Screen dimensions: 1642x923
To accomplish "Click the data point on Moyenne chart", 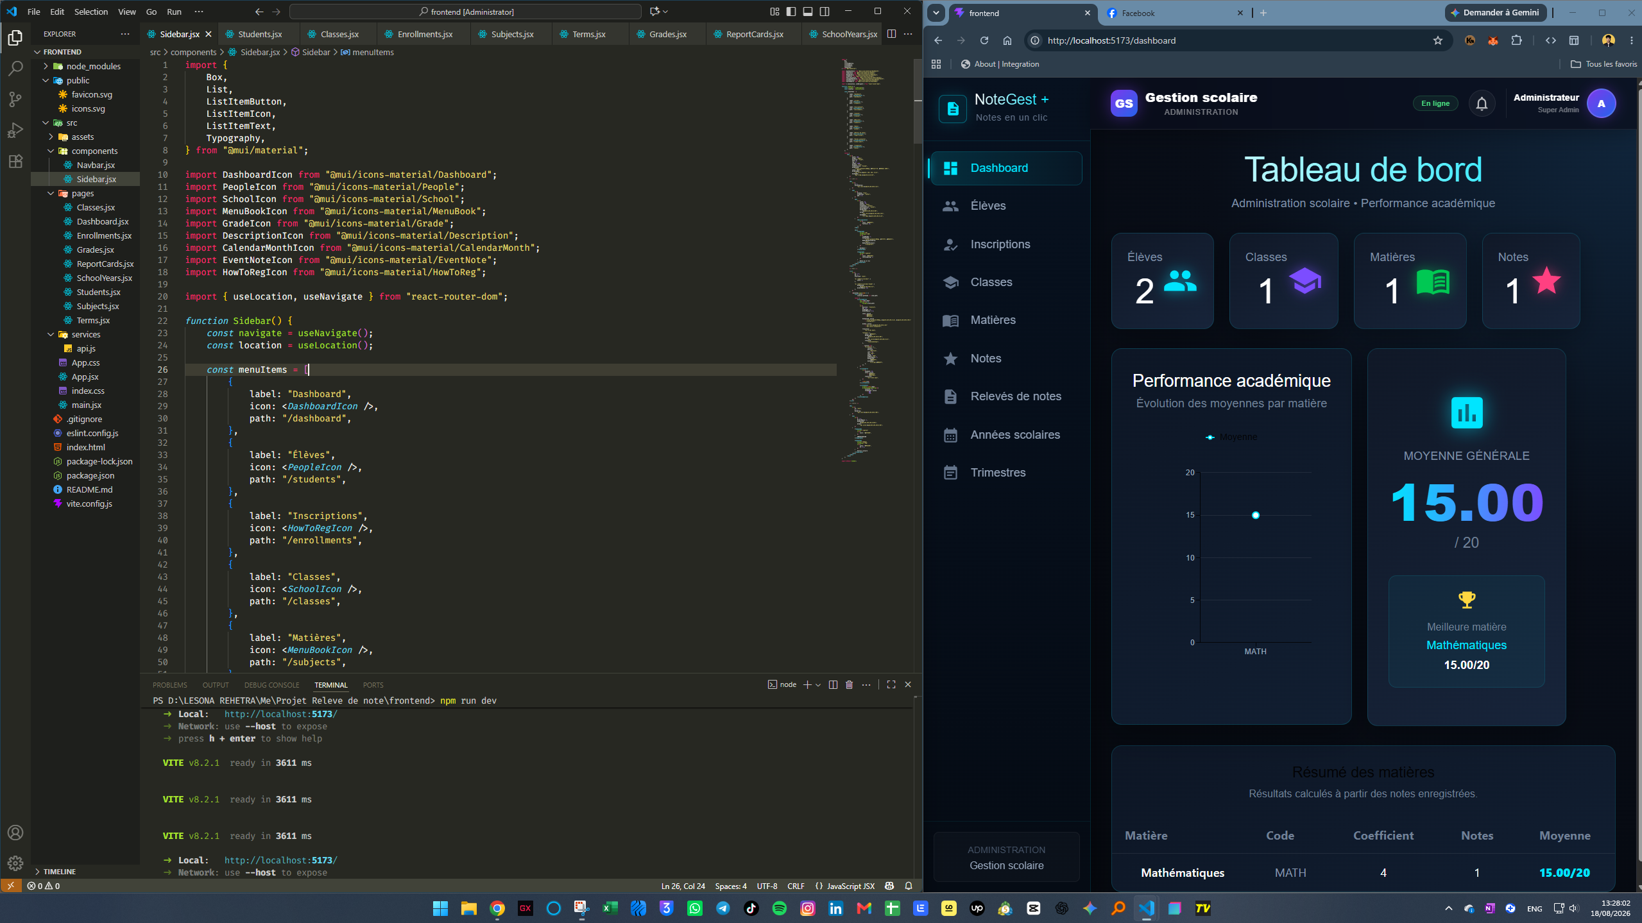I will 1255,515.
